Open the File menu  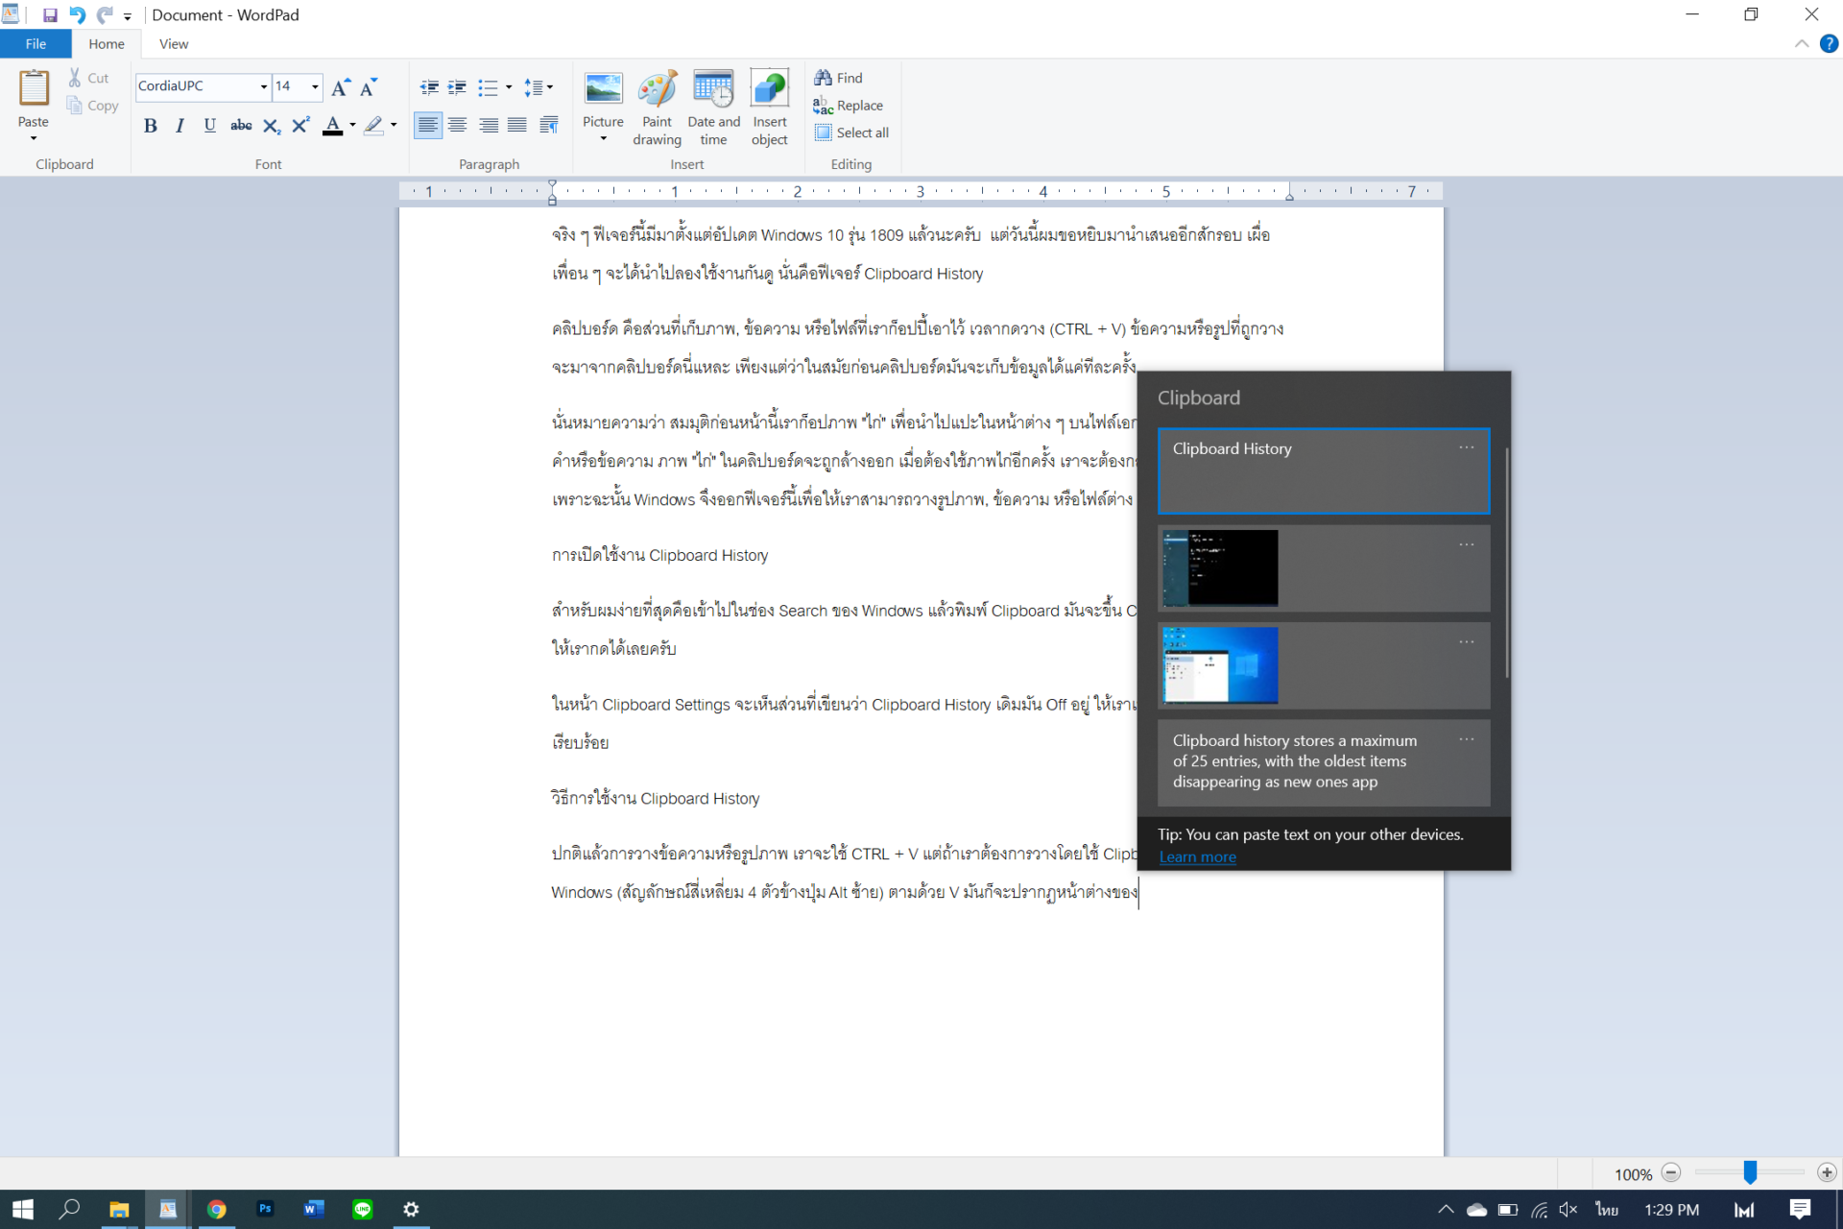[x=36, y=43]
